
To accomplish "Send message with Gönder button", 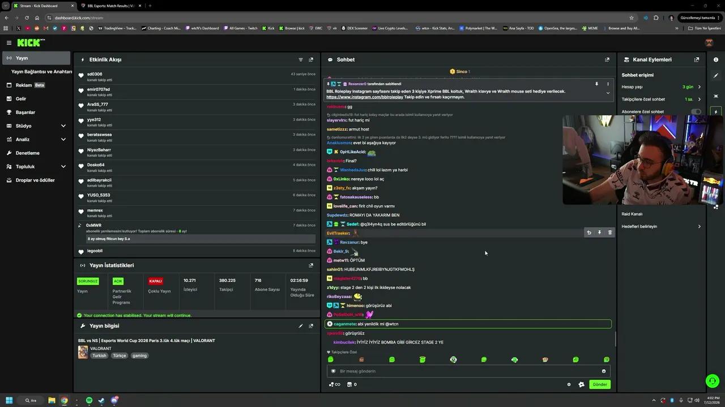I will (x=600, y=384).
